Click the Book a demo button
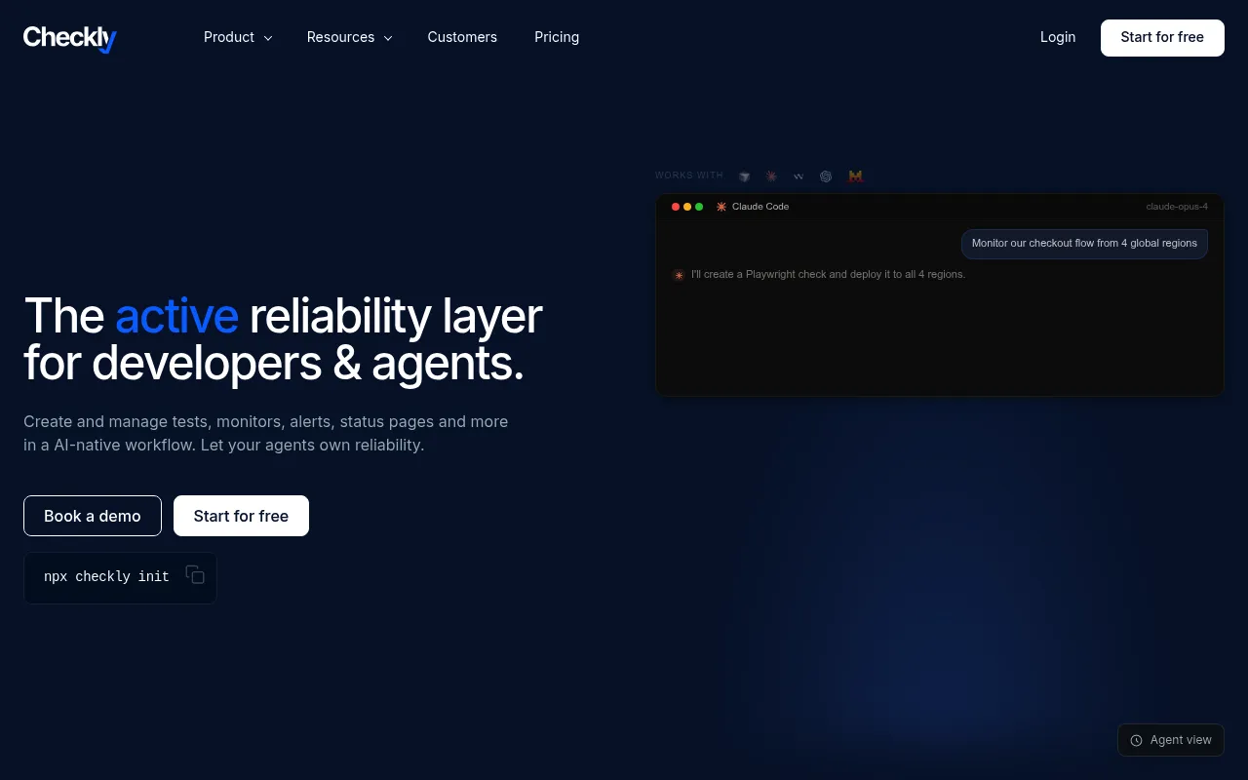Screen dimensions: 1248x780 93,516
